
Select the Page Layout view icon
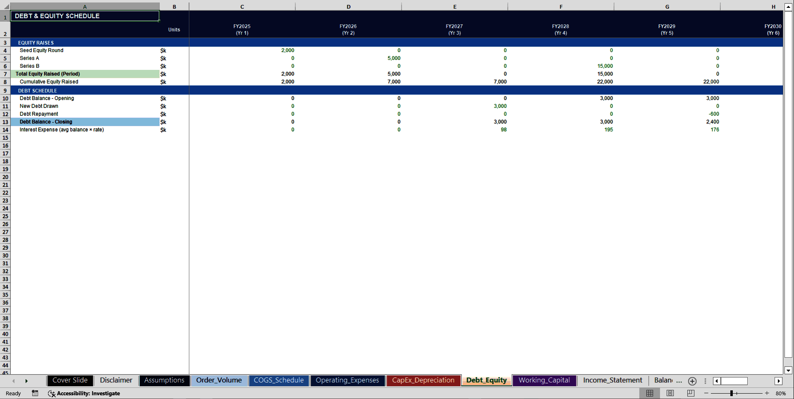670,393
